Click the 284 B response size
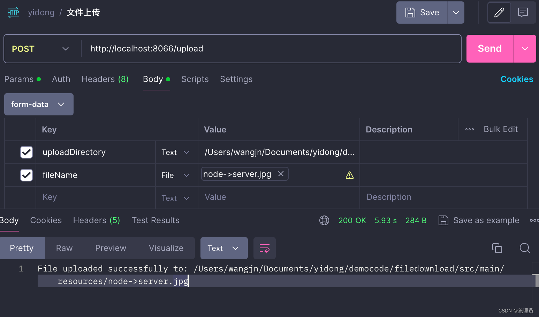 point(416,220)
